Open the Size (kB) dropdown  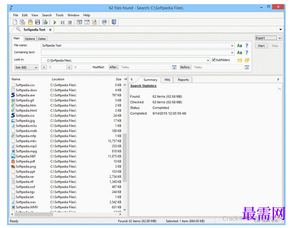(x=26, y=67)
